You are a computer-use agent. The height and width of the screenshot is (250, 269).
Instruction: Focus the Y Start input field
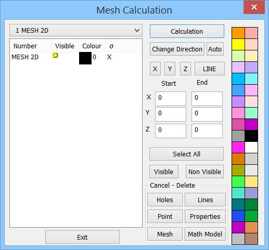171,114
